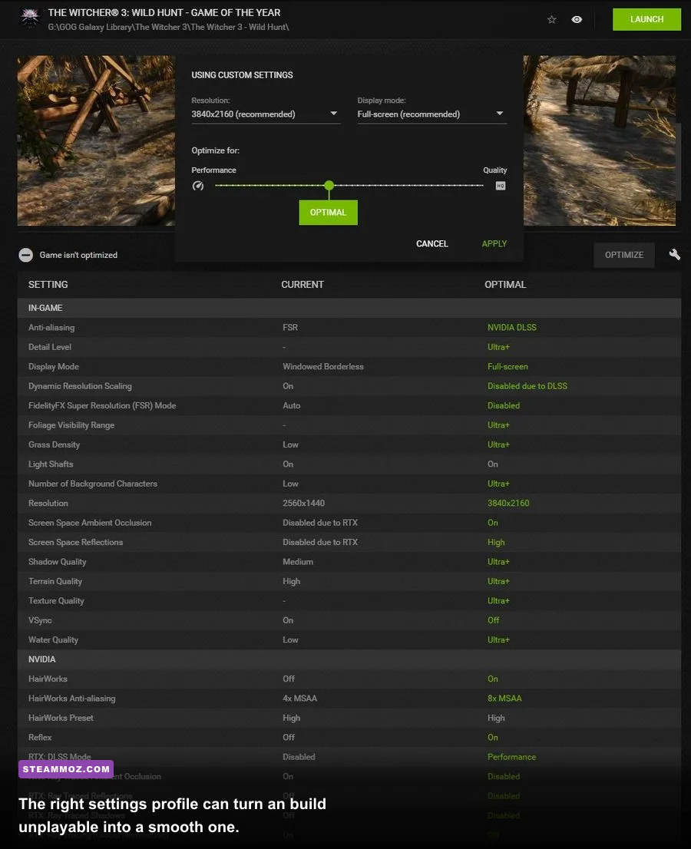The image size is (691, 849).
Task: Click the optimize slider handle
Action: [x=329, y=185]
